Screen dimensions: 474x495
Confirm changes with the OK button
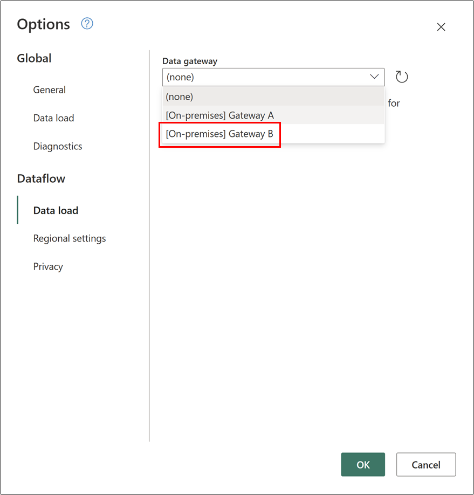(362, 464)
